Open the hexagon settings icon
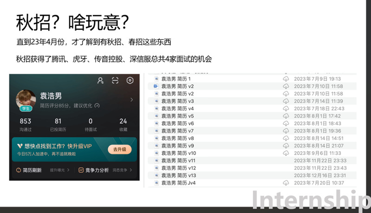Viewport: 371px width, 213px height. click(130, 81)
